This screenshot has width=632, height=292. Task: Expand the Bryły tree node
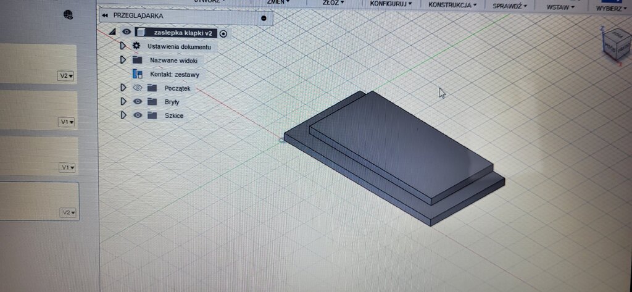(x=123, y=101)
